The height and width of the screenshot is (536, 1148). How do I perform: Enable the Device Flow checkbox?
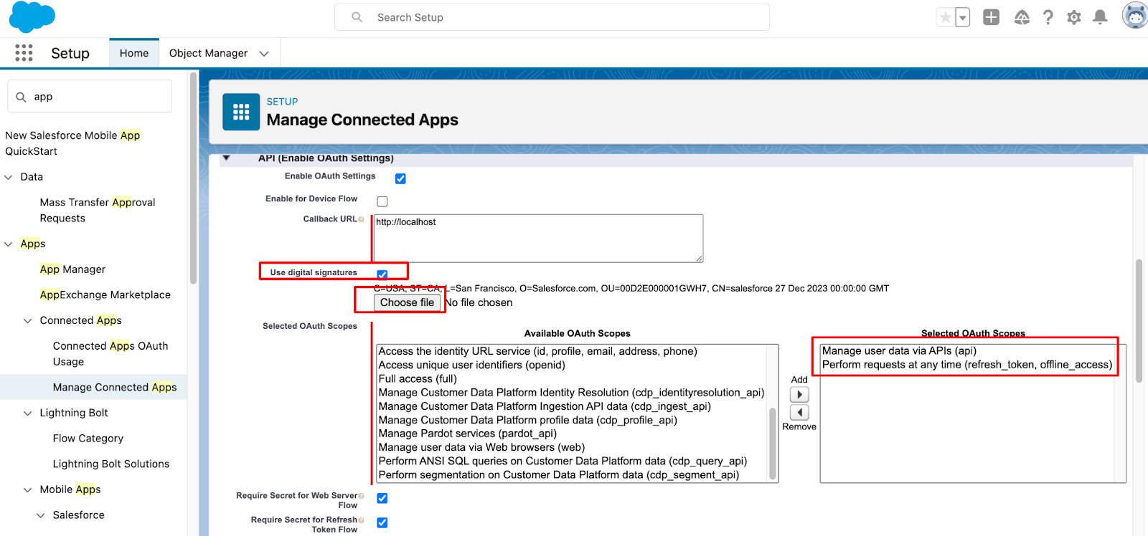tap(382, 201)
